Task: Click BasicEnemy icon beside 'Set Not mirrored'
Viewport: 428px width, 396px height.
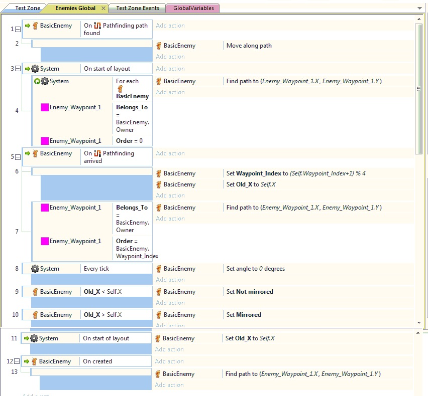Action: 159,292
